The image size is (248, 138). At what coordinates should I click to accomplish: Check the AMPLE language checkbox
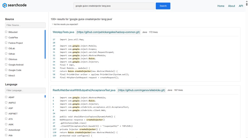[6, 102]
